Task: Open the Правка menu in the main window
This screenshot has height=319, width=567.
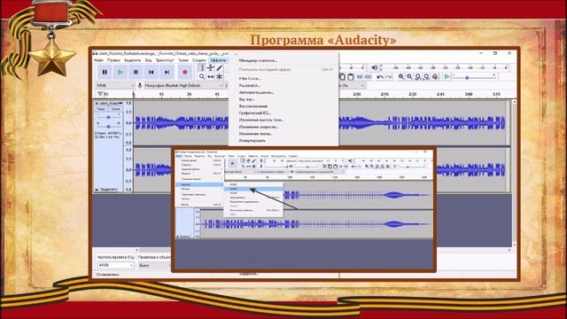Action: coord(113,60)
